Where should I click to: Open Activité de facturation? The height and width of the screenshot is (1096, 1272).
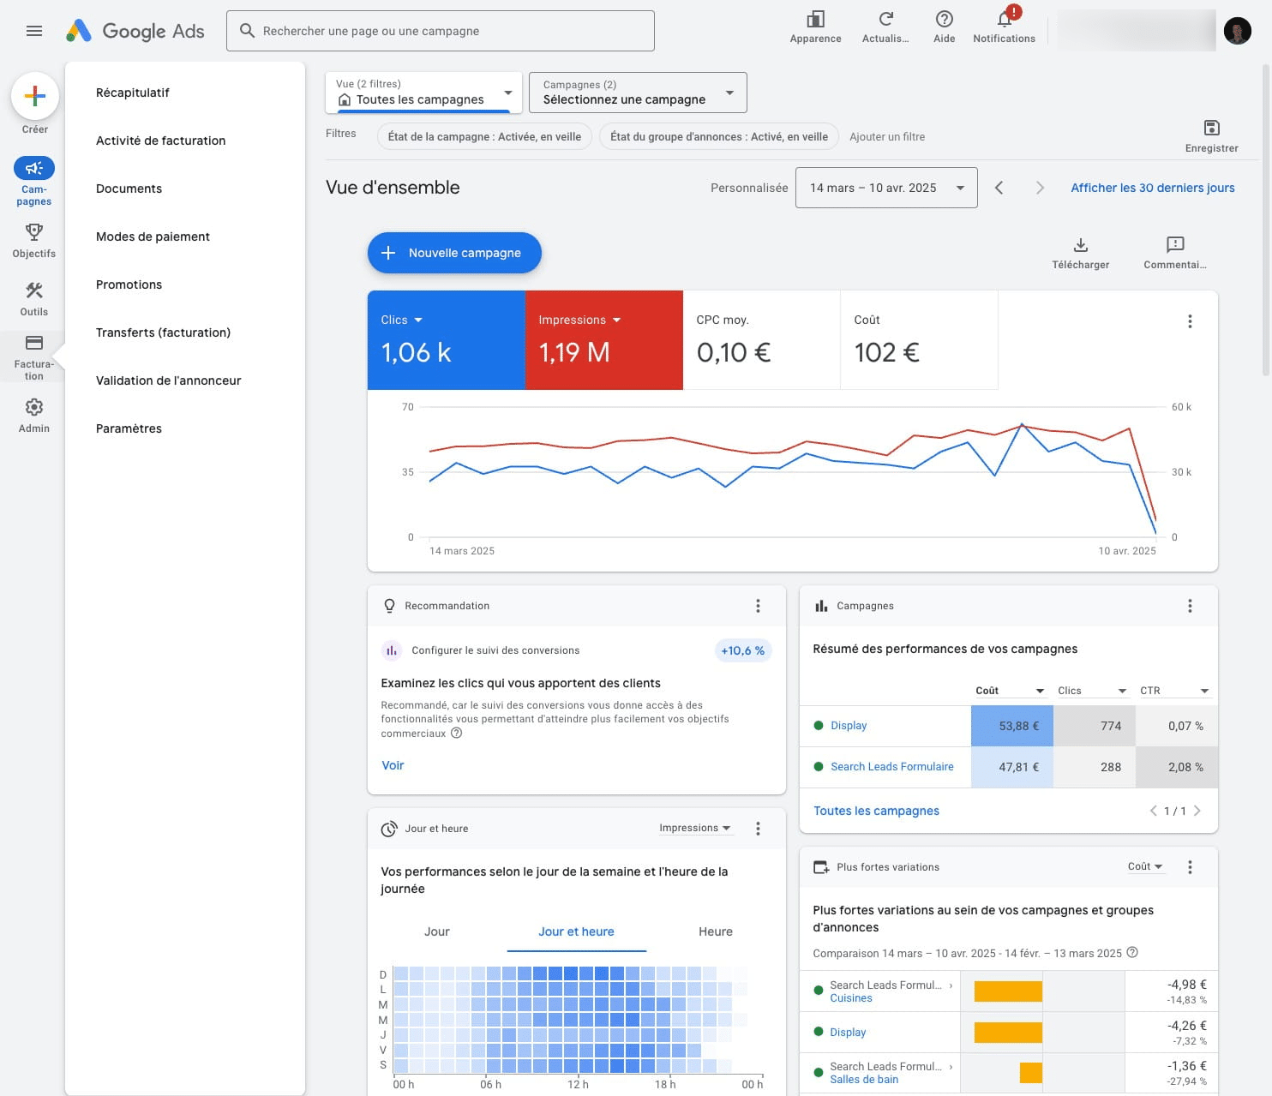click(161, 141)
